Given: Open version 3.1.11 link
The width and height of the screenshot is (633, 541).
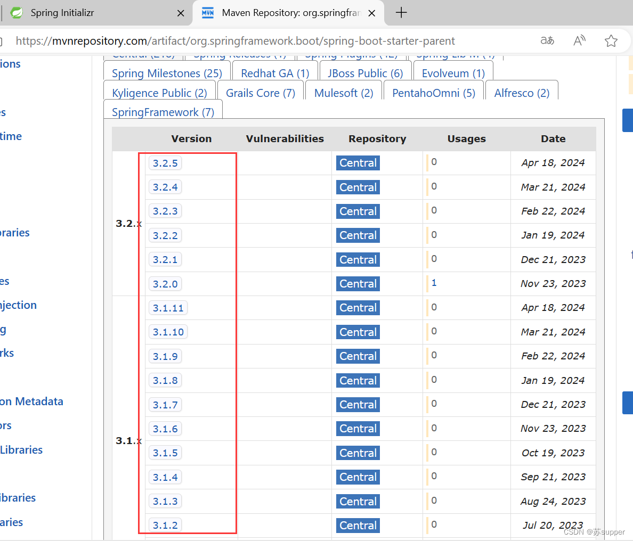Looking at the screenshot, I should (x=168, y=308).
